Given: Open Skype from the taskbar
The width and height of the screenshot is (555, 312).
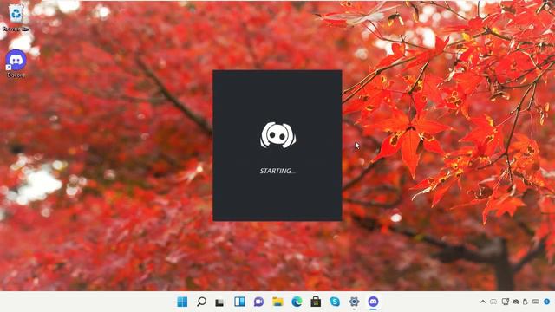Looking at the screenshot, I should click(335, 302).
